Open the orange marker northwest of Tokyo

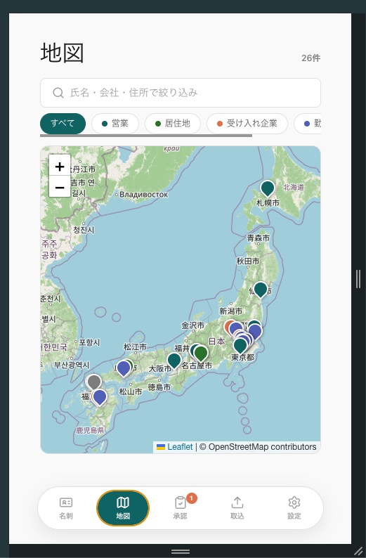pos(228,325)
